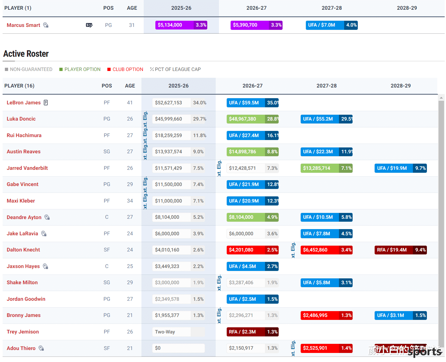The height and width of the screenshot is (362, 446).
Task: Open the Luka Doncic player page
Action: tap(21, 119)
